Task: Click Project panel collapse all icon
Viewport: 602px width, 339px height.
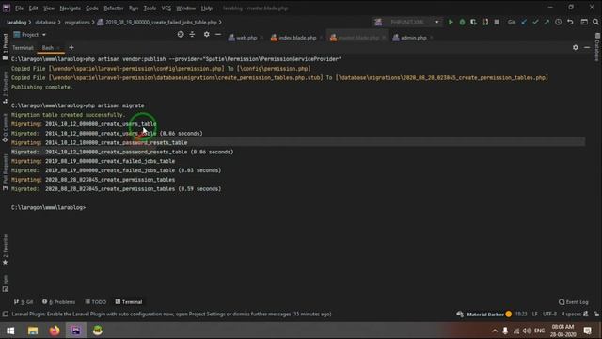Action: (x=192, y=34)
